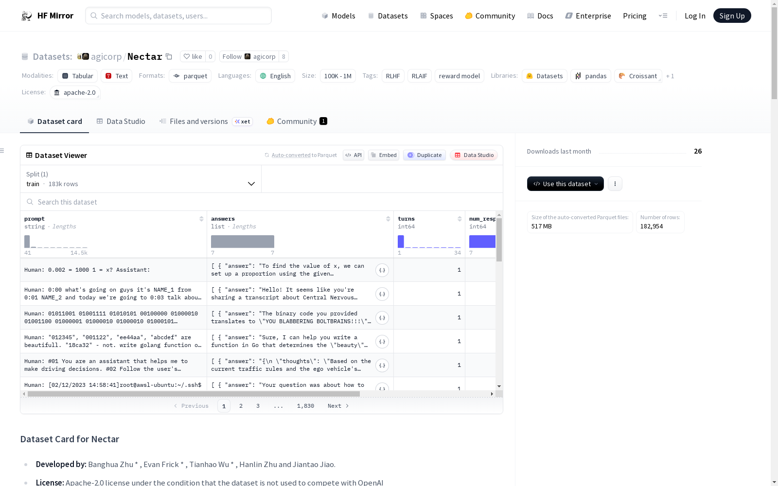The height and width of the screenshot is (486, 778).
Task: Open the Pricing page
Action: (x=635, y=16)
